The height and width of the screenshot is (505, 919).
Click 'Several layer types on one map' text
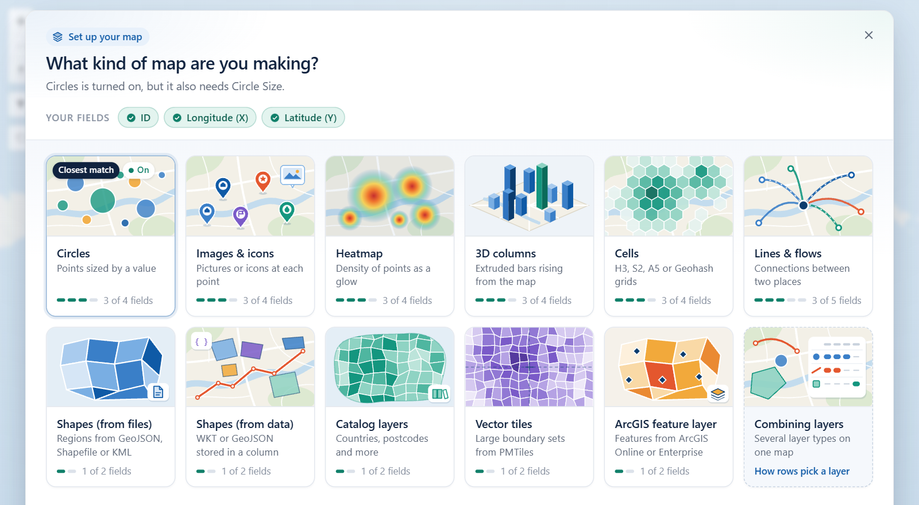802,445
